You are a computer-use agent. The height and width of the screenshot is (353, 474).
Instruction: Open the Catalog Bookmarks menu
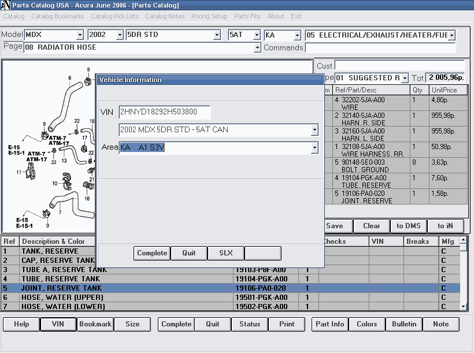coord(58,16)
